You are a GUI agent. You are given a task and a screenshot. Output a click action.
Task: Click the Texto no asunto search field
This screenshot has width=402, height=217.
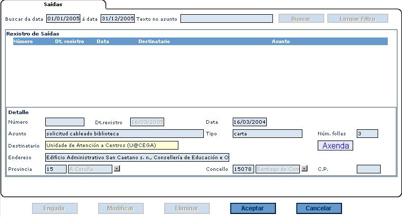click(x=226, y=19)
